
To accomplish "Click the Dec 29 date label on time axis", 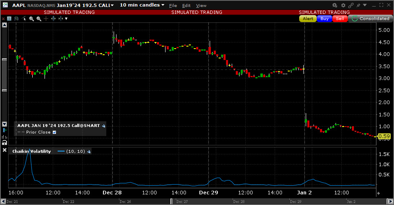I will pyautogui.click(x=208, y=193).
